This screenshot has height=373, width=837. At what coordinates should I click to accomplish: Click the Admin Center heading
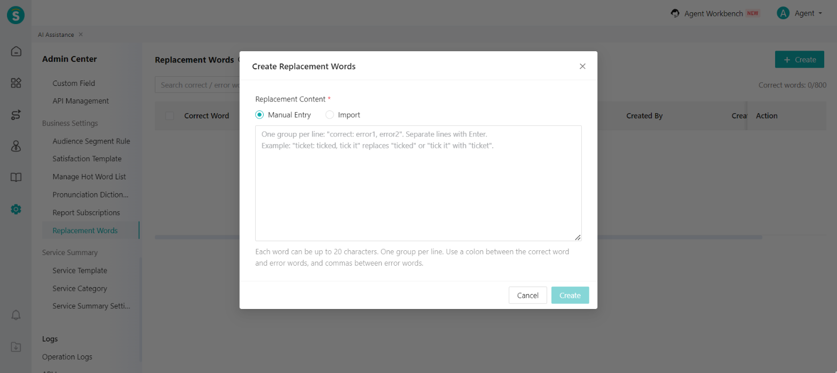click(x=69, y=59)
